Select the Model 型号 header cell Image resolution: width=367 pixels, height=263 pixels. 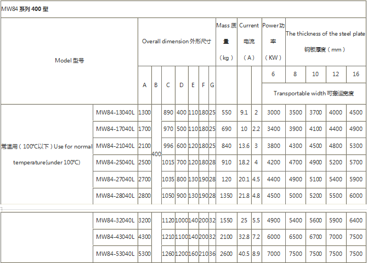point(69,60)
